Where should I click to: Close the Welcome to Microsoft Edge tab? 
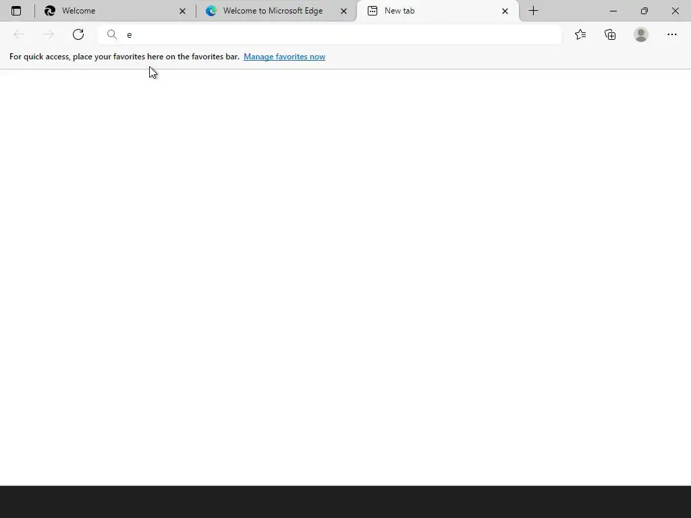343,11
